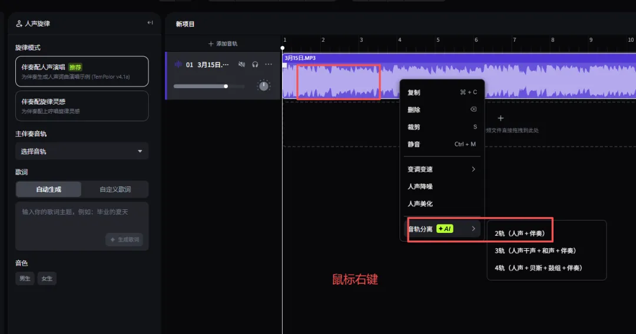Screen dimensions: 636x334
Task: Expand the 变调变速 submenu
Action: [x=442, y=169]
